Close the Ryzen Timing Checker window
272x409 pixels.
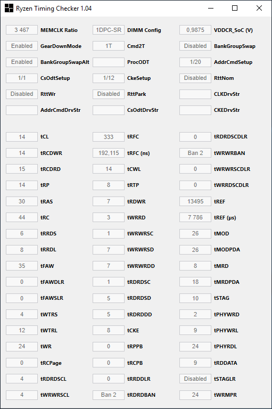[259, 8]
